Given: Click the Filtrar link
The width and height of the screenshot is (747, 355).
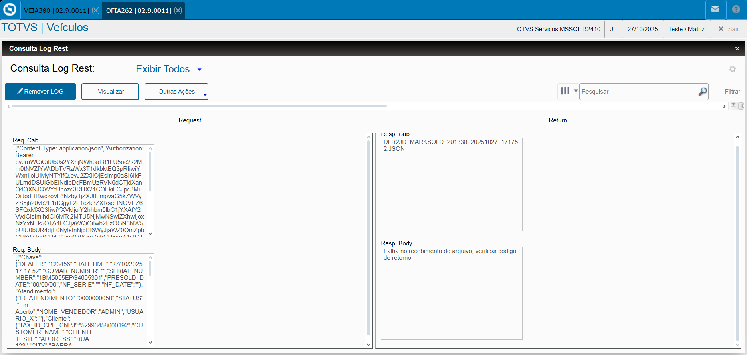Looking at the screenshot, I should 732,92.
